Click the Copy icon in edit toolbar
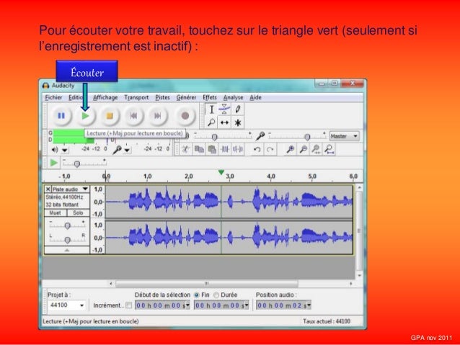This screenshot has width=460, height=345. click(199, 150)
